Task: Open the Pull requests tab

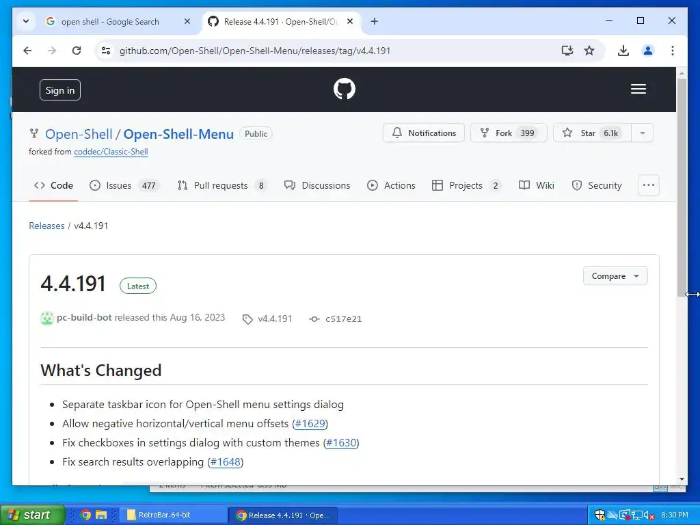Action: (x=222, y=185)
